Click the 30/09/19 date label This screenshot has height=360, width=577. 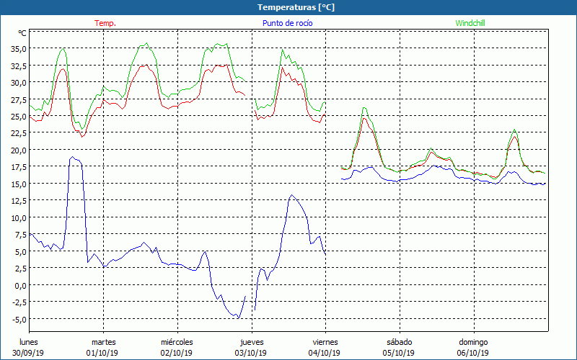coord(28,353)
